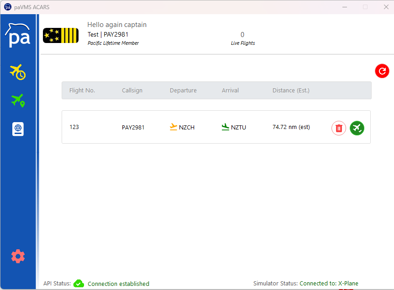Select the "Distance (Est.)" column header
This screenshot has width=394, height=290.
(291, 91)
